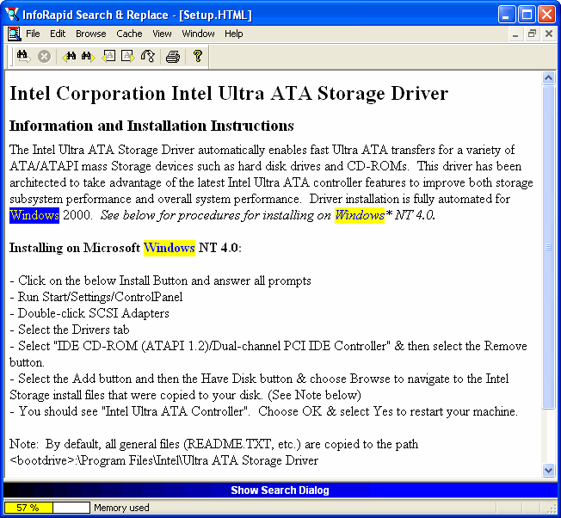Open the Help menu
Viewport: 561px width, 518px height.
(x=234, y=34)
